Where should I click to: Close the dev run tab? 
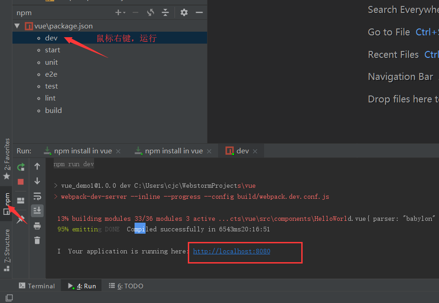tap(255, 151)
